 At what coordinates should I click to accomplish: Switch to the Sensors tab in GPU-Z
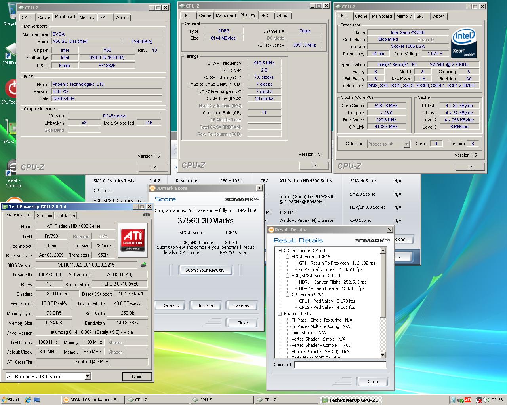click(x=44, y=216)
